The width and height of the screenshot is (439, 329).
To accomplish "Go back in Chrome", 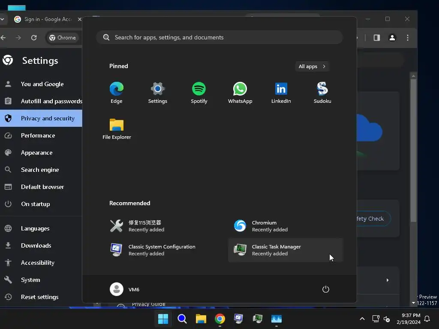I will 3,38.
